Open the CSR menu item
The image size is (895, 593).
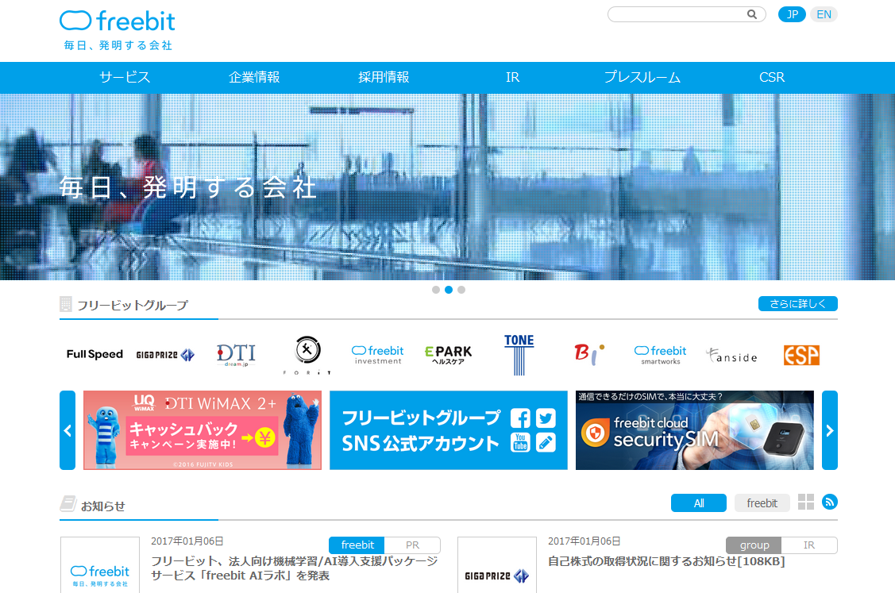772,77
